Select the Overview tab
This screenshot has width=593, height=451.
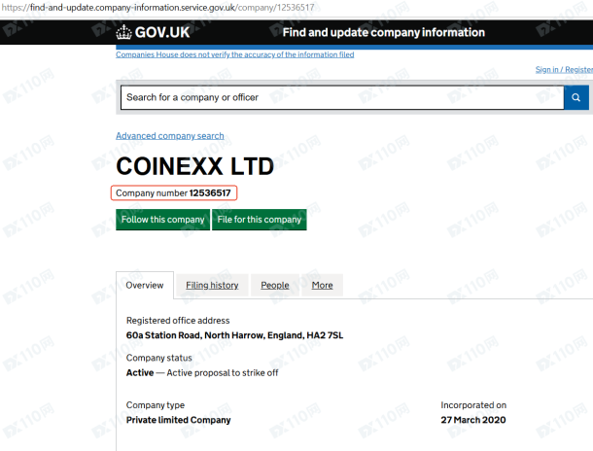(x=145, y=285)
